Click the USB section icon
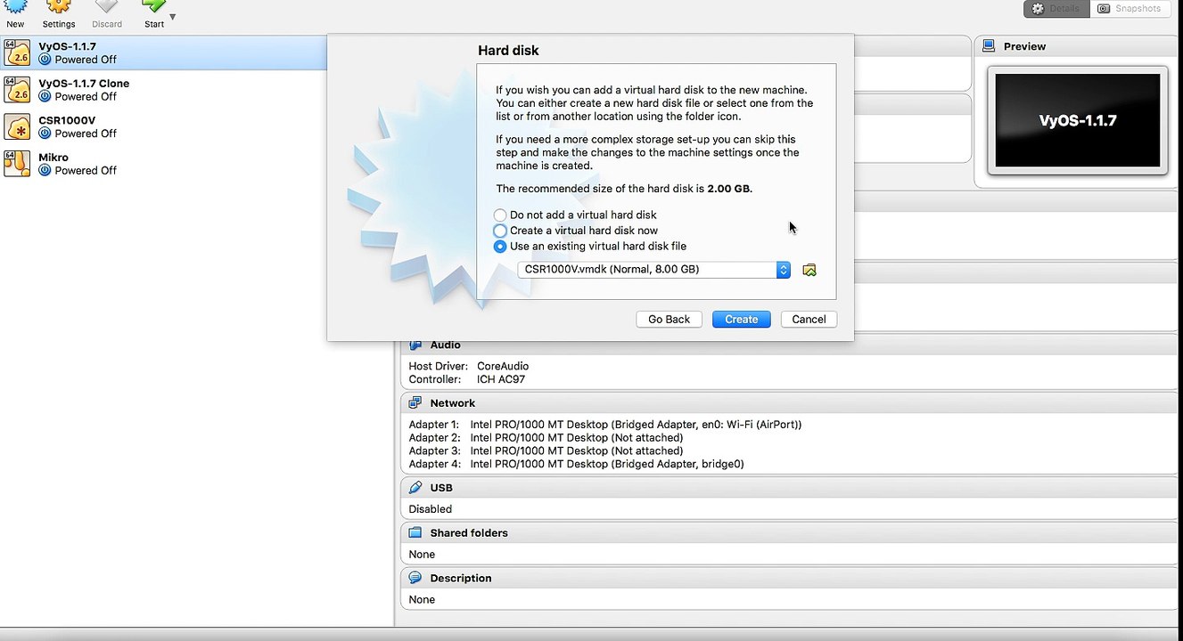This screenshot has height=641, width=1183. pos(415,488)
